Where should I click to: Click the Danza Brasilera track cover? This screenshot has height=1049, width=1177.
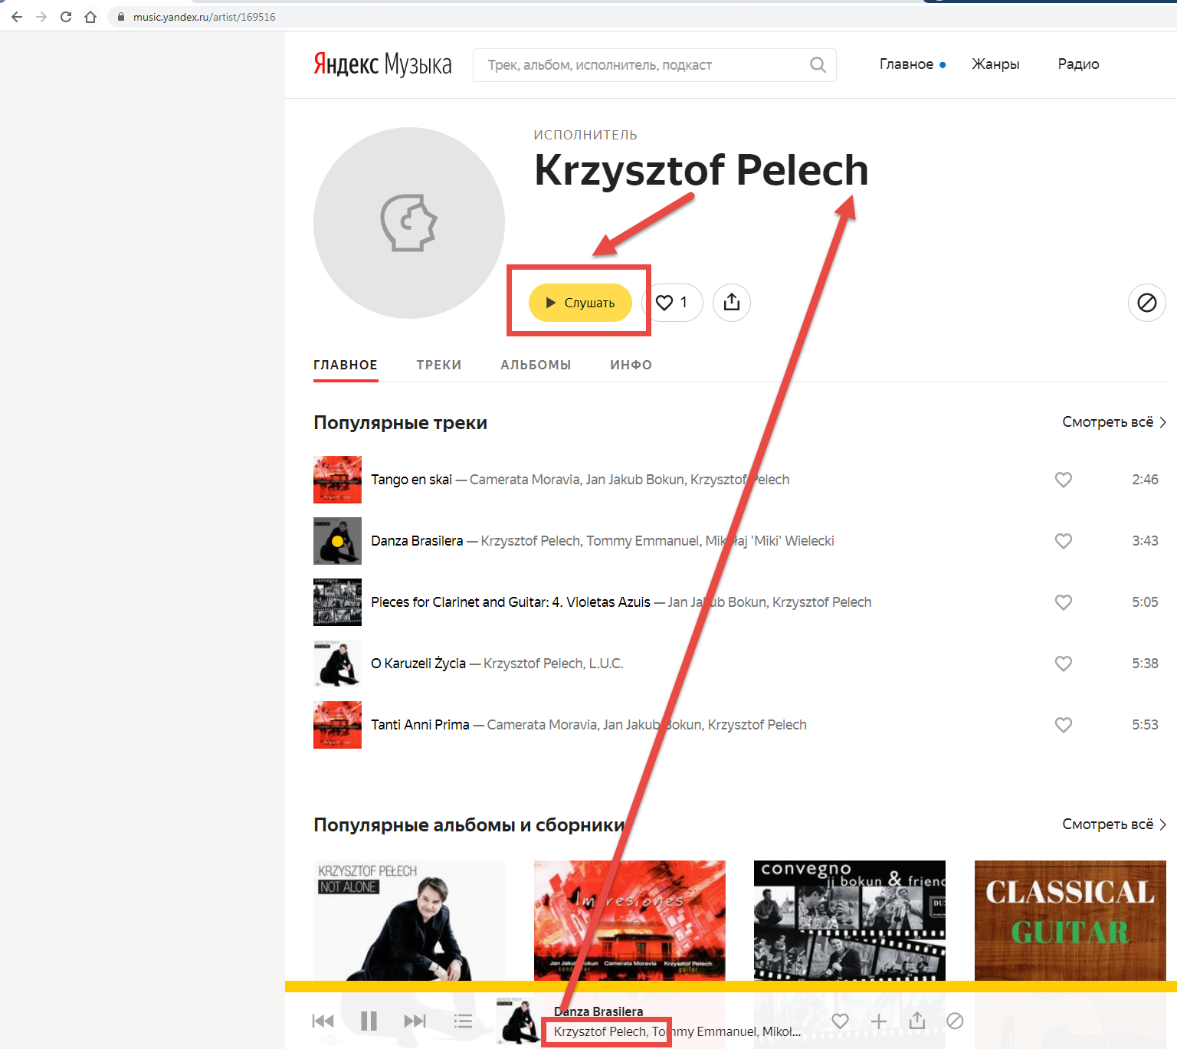[x=337, y=541]
